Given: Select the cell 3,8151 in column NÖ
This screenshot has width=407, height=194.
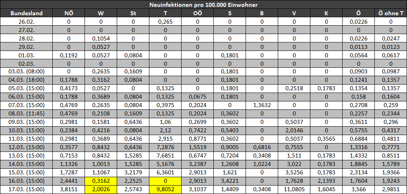Looking at the screenshot, I should tap(69, 189).
